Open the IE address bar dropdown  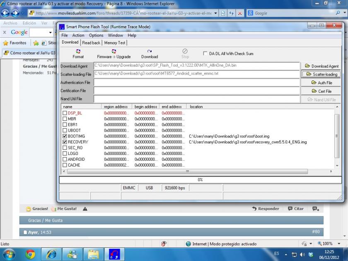pyautogui.click(x=215, y=13)
